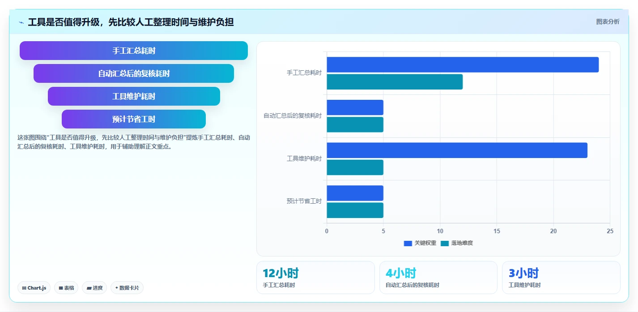The height and width of the screenshot is (312, 638).
Task: Click the x-axis tick value 10
Action: pos(440,231)
